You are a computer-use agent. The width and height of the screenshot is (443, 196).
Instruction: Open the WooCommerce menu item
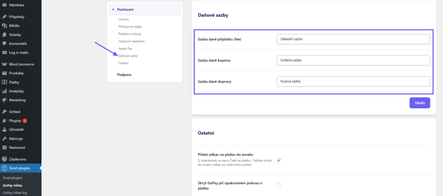[x=21, y=64]
